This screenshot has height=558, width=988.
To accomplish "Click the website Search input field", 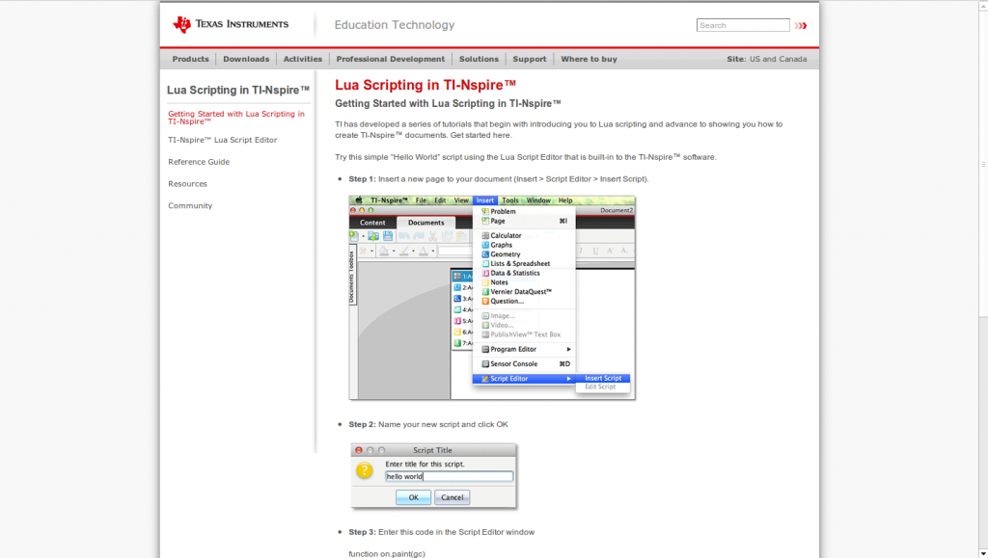I will (x=743, y=25).
